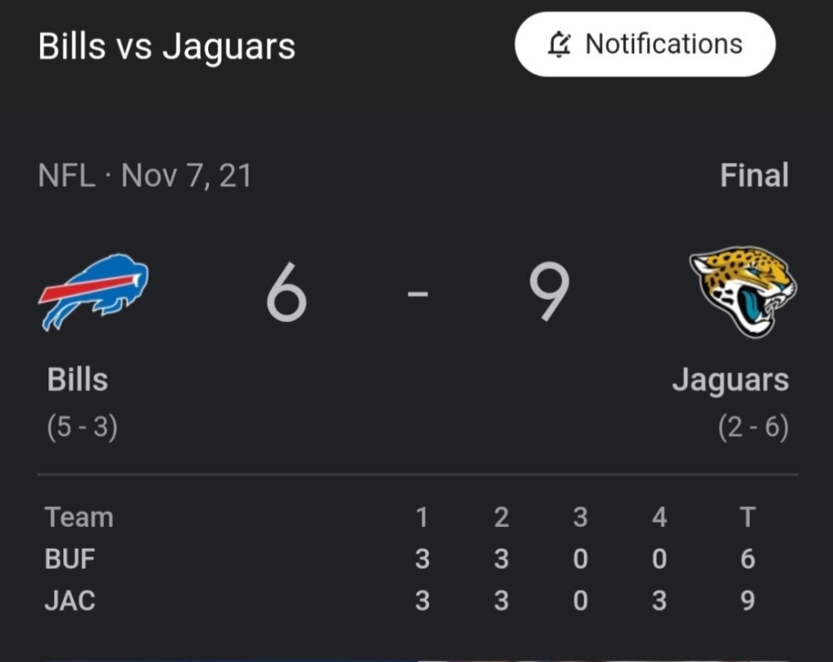Open the Jaguars team logo

pyautogui.click(x=743, y=292)
